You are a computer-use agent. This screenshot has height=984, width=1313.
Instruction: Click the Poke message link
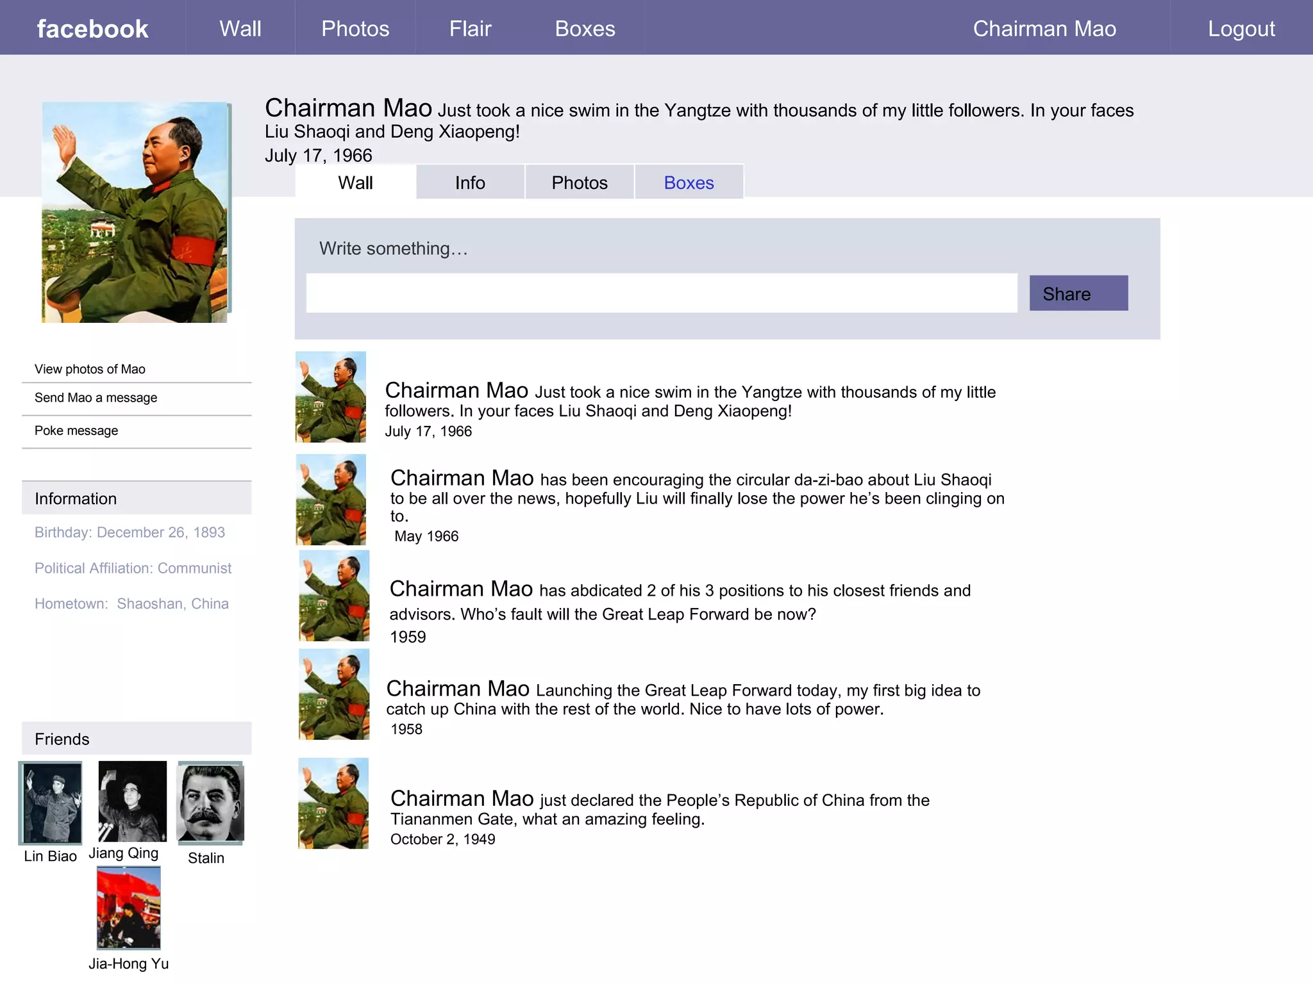[76, 430]
